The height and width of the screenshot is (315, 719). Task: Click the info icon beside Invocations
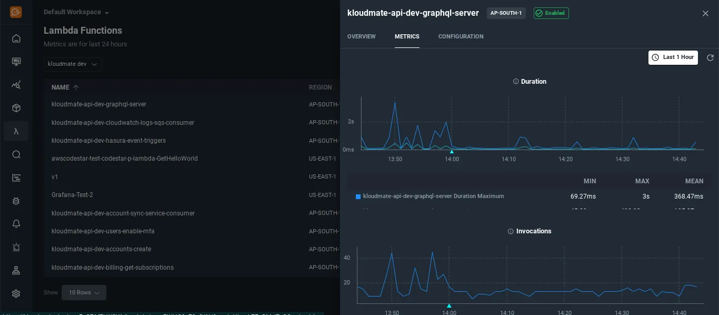pyautogui.click(x=511, y=231)
